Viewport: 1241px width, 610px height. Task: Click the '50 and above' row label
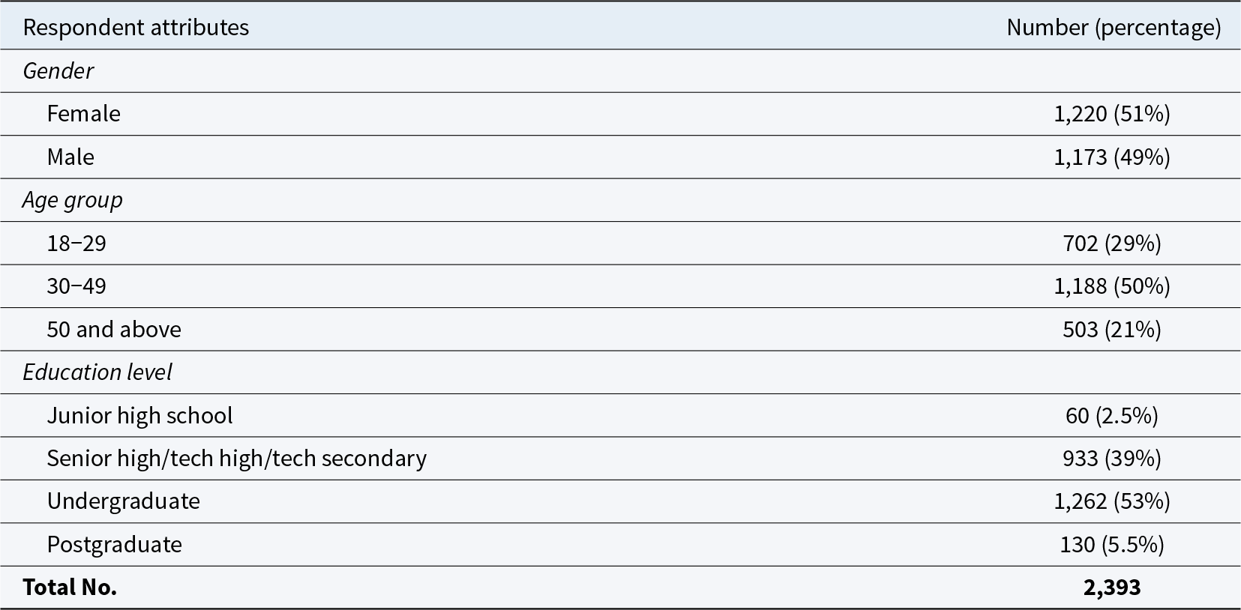(114, 330)
